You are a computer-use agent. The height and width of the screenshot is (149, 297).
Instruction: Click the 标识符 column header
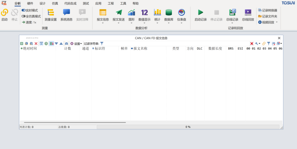[x=105, y=49]
